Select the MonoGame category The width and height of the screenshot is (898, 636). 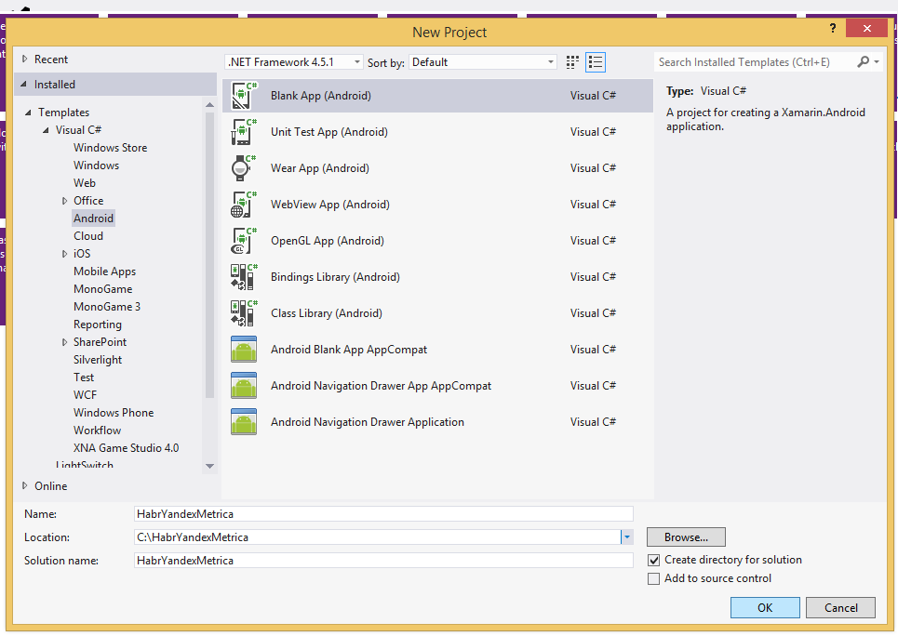[x=102, y=289]
